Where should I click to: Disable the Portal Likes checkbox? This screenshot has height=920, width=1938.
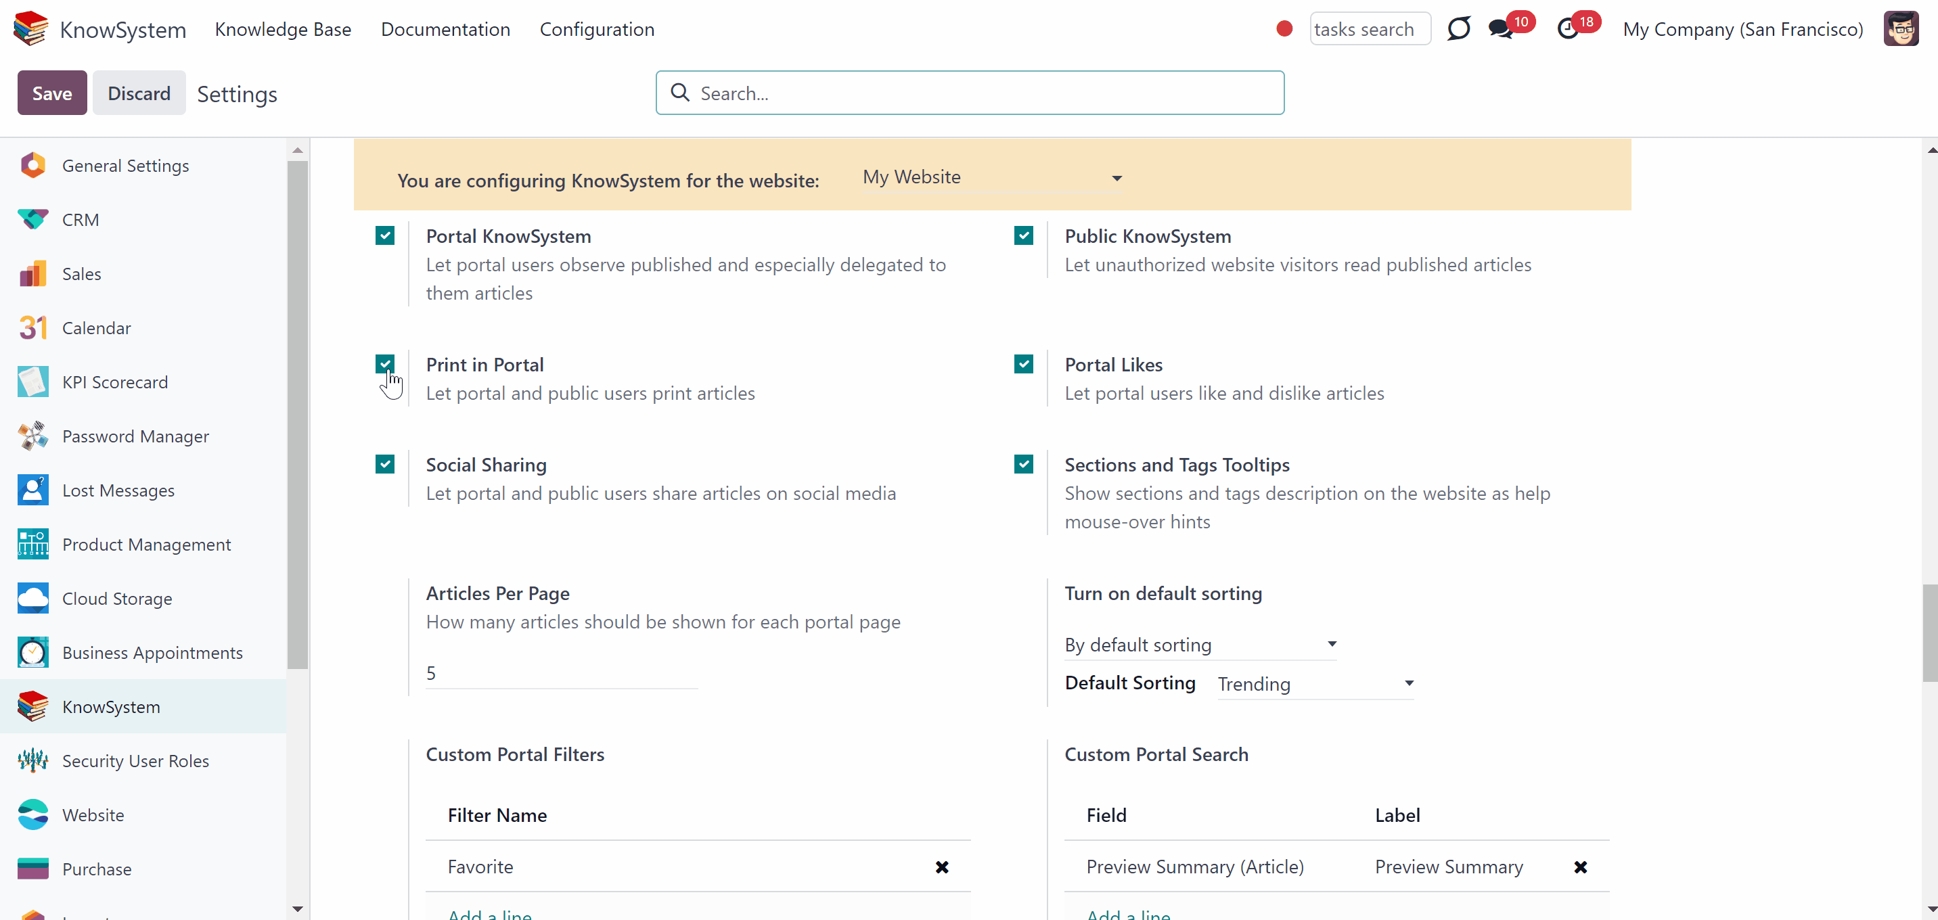pyautogui.click(x=1023, y=364)
